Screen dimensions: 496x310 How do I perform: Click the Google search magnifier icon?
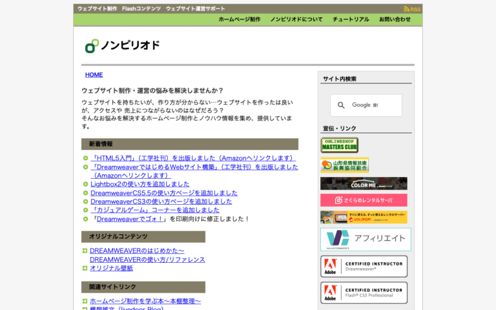pyautogui.click(x=341, y=105)
